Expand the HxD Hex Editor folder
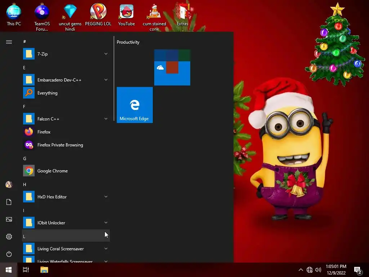This screenshot has width=369, height=277. coord(66,197)
